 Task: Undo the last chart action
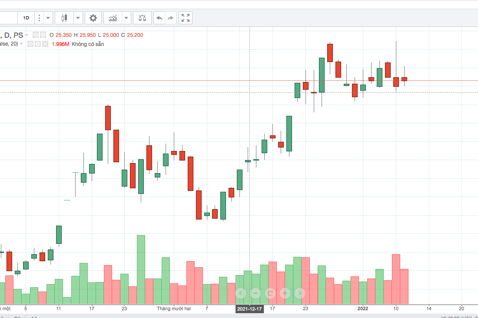[159, 18]
